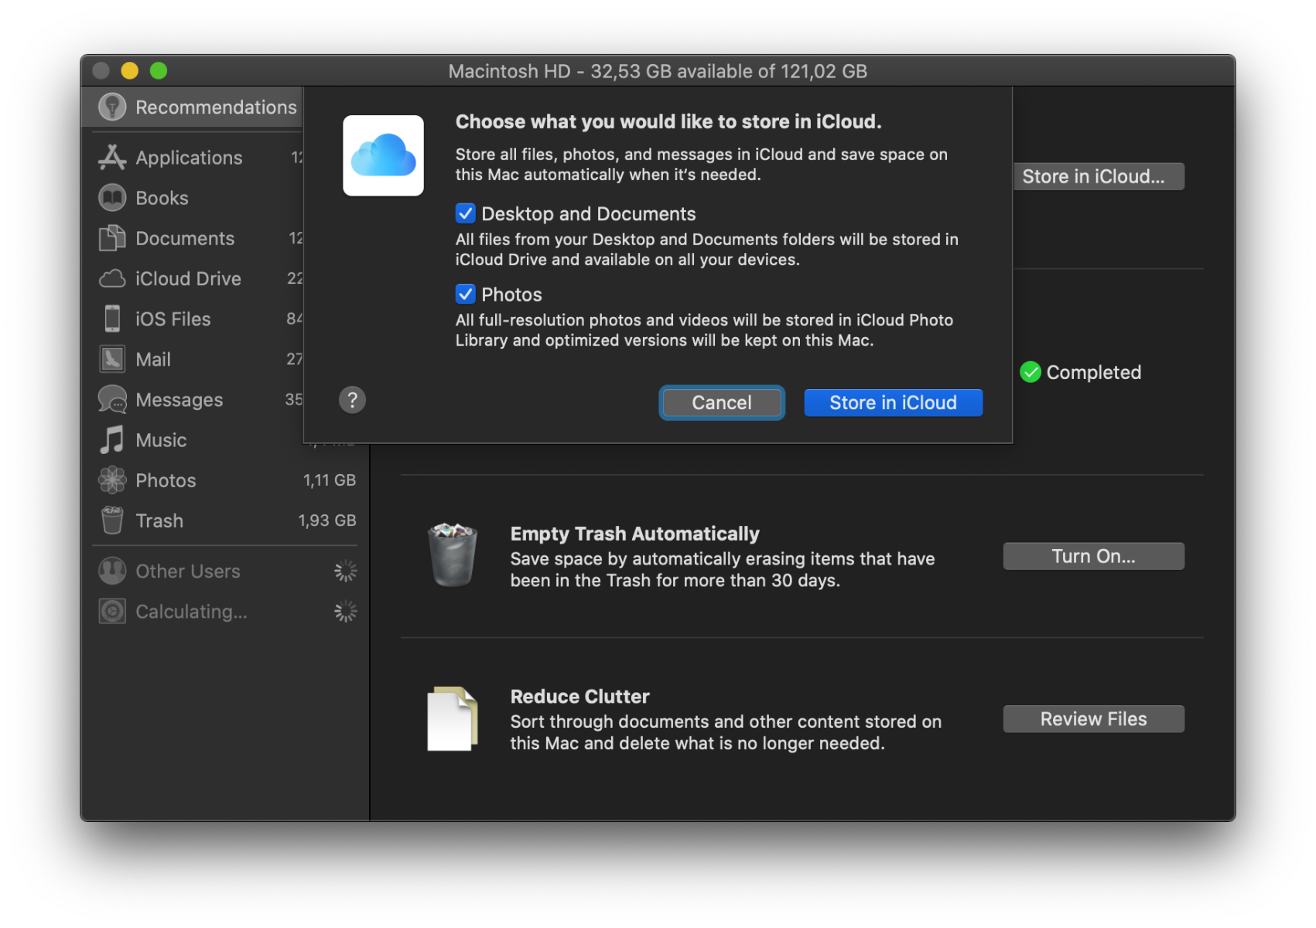Click the Calculating gear icon
The image size is (1316, 928).
pos(112,611)
